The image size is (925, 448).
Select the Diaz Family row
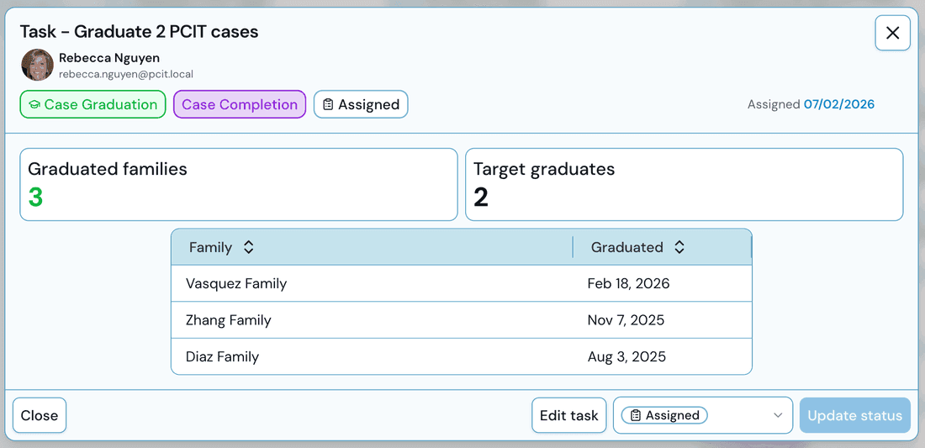coord(462,356)
